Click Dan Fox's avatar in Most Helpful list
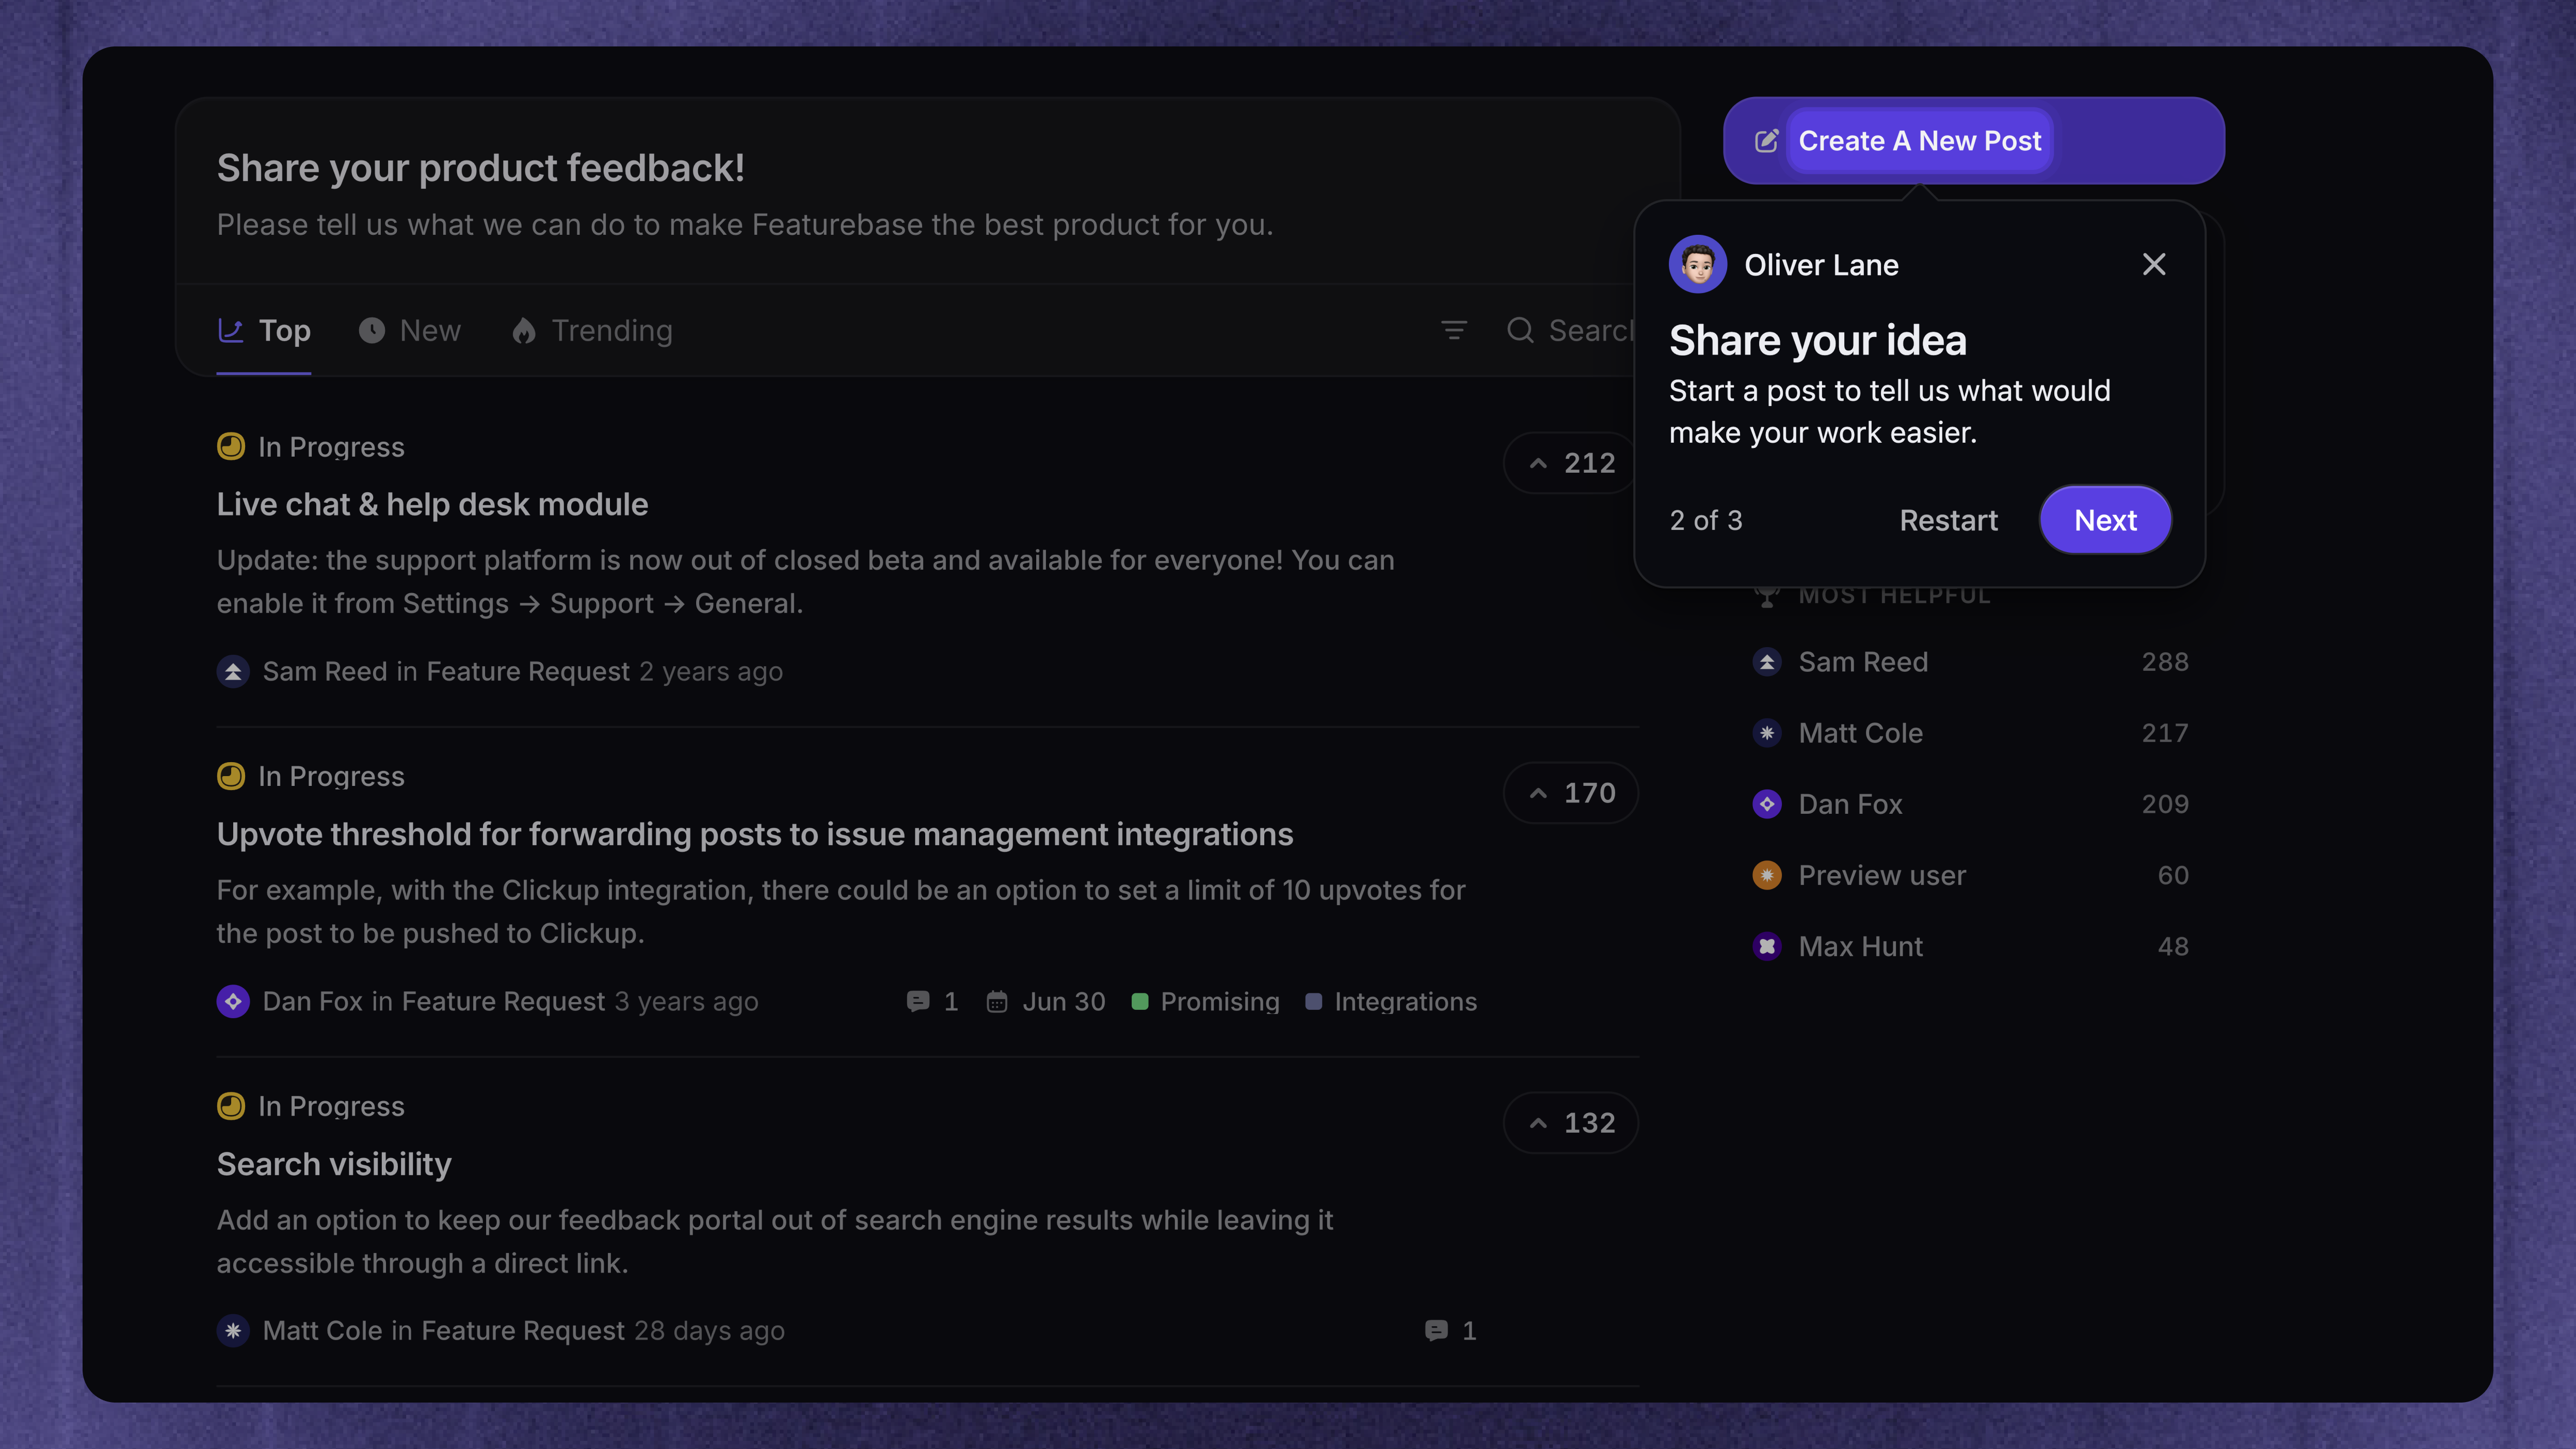Viewport: 2576px width, 1449px height. pos(1767,804)
